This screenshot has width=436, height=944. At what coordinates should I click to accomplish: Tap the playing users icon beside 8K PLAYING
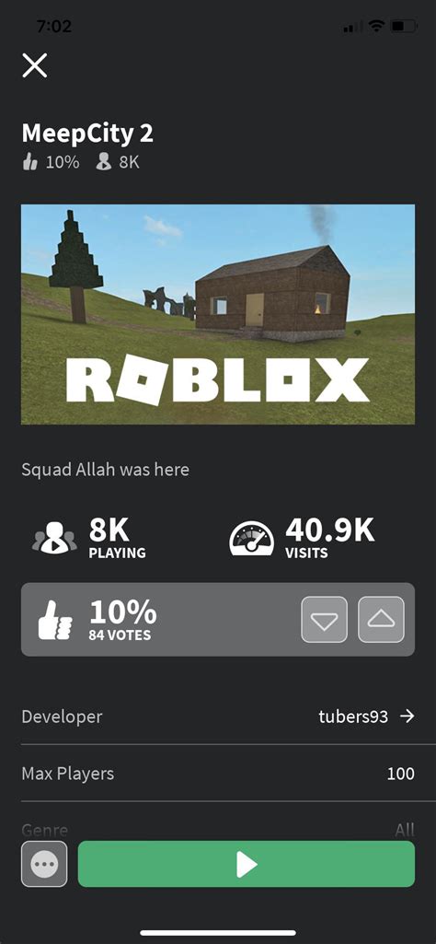click(x=54, y=537)
